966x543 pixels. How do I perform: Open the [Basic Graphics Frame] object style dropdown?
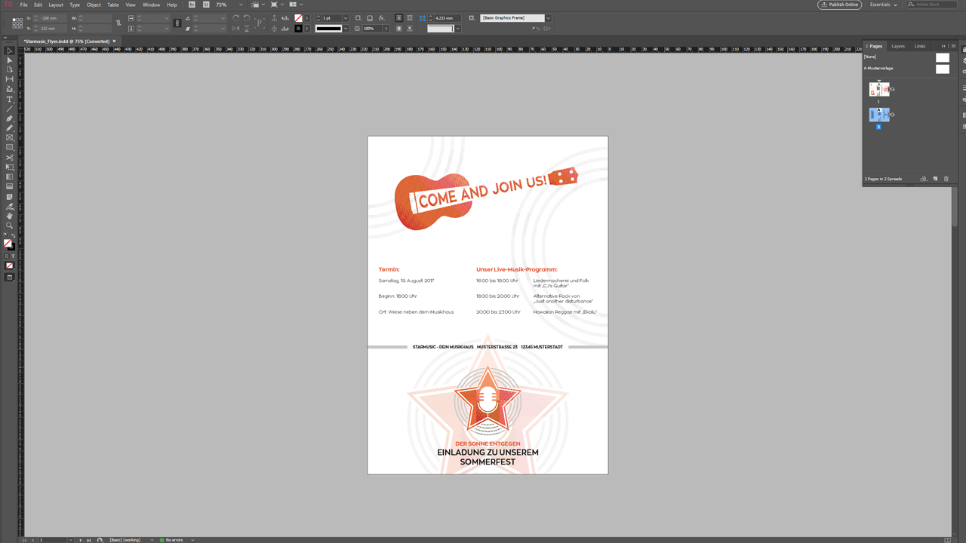(548, 17)
